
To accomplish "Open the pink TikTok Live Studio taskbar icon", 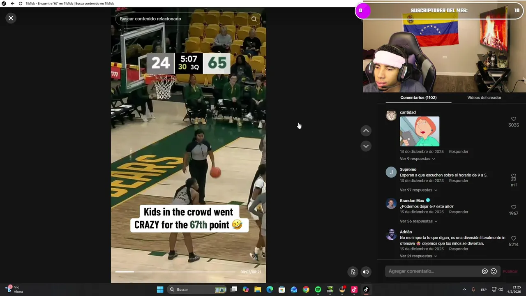I will (354, 289).
